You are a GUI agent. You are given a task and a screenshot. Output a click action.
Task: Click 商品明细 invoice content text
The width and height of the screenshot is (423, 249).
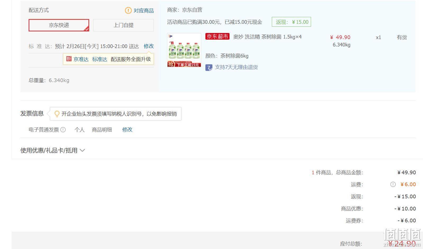click(x=102, y=130)
